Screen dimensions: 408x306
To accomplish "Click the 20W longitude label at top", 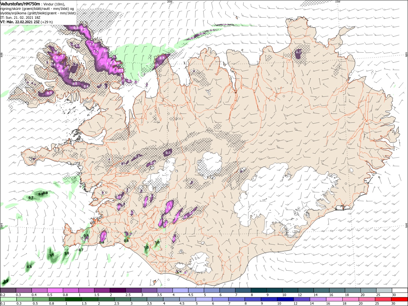I will point(170,2).
